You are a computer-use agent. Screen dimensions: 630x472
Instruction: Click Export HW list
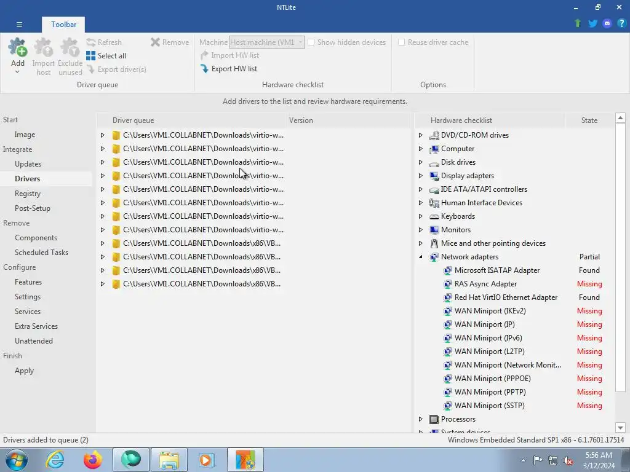point(229,69)
